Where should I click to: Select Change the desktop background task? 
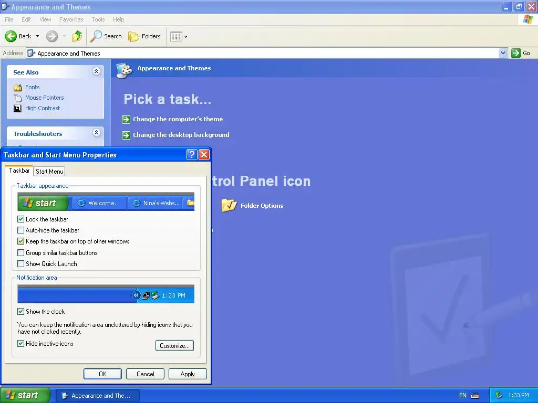tap(181, 135)
